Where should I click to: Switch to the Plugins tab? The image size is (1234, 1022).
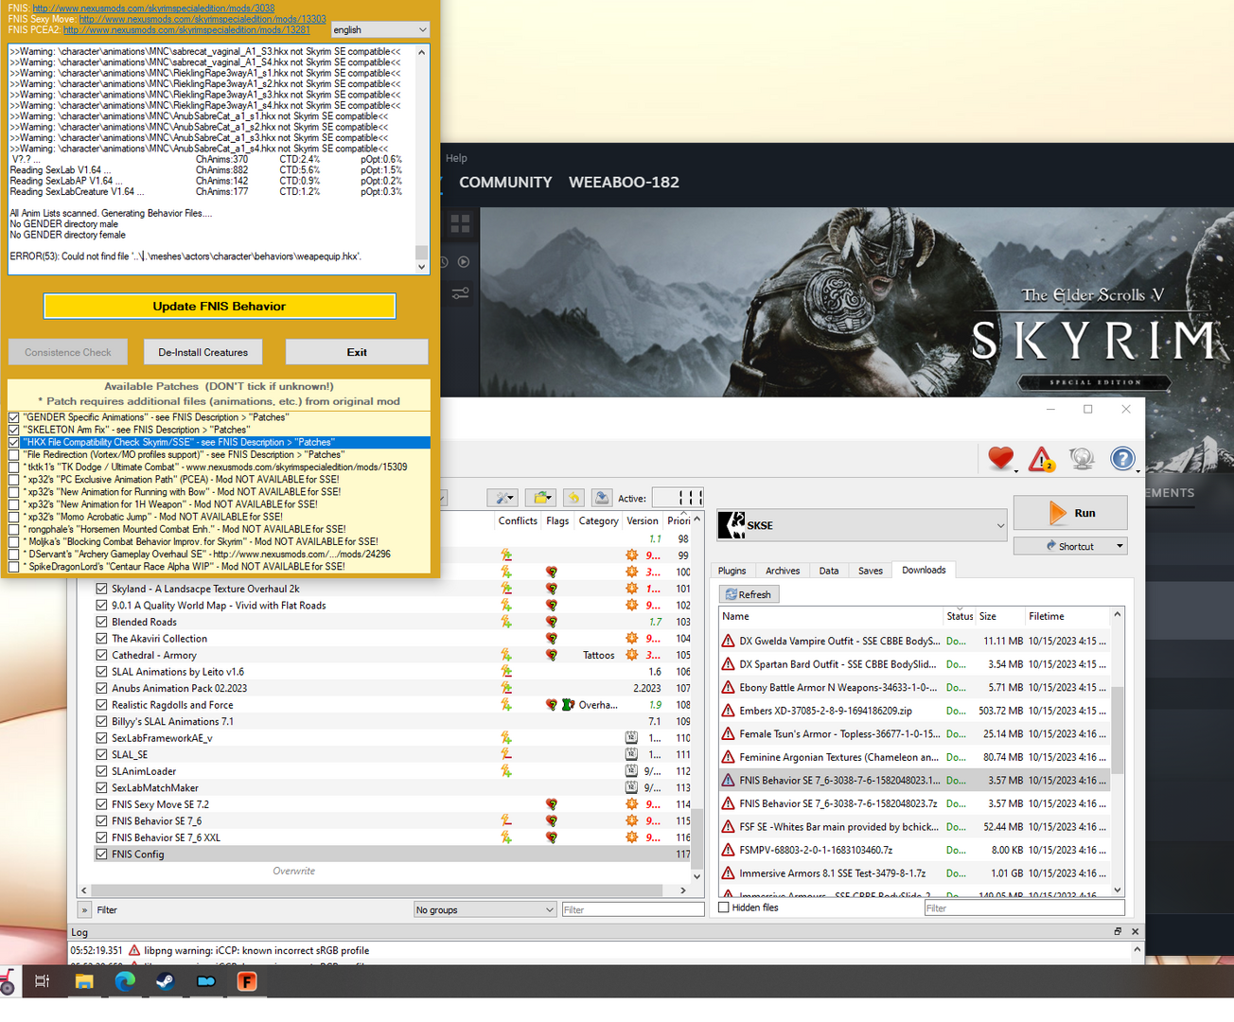[732, 571]
